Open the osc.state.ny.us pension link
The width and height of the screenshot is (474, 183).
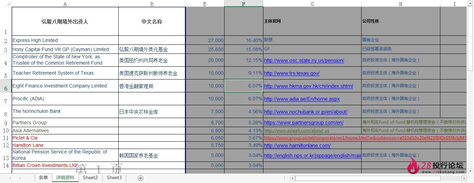click(x=304, y=60)
